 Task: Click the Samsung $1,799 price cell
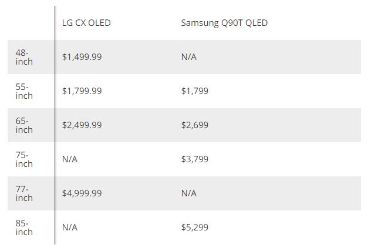pyautogui.click(x=195, y=91)
